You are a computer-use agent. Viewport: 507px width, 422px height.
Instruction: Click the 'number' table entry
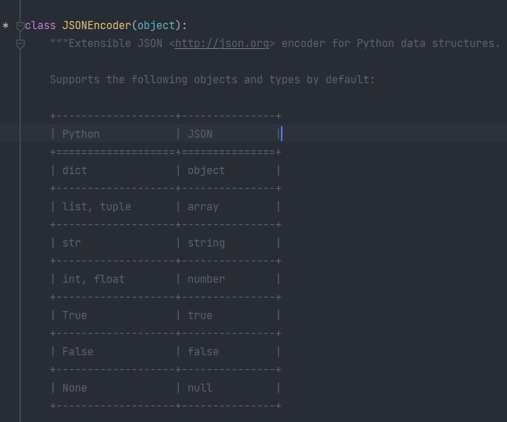pos(206,279)
